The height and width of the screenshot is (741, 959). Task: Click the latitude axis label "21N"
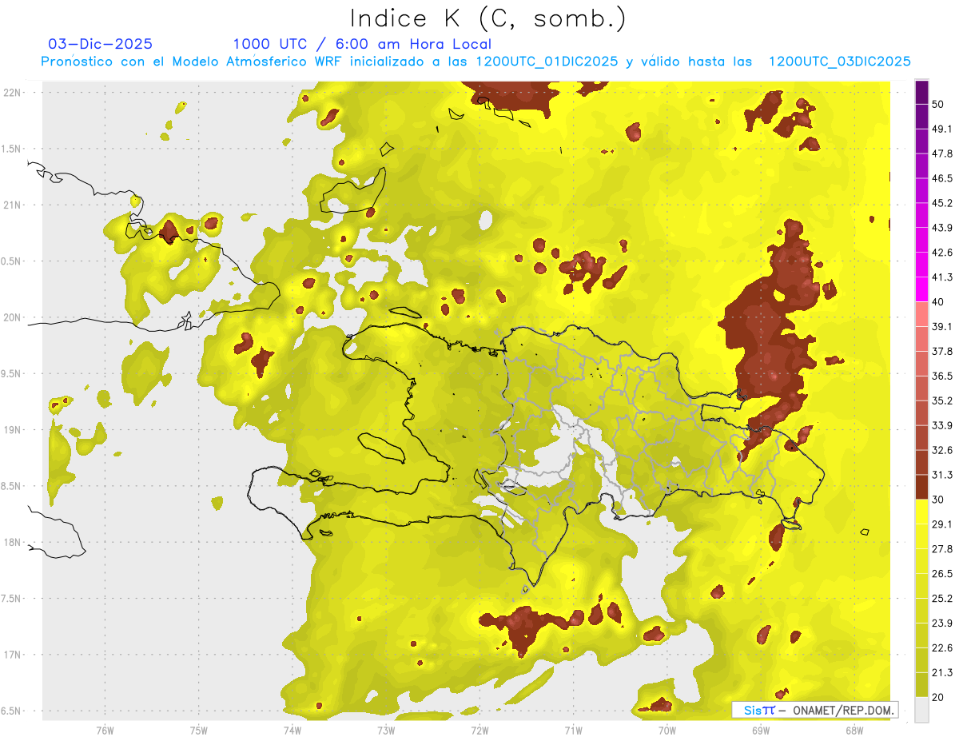tap(12, 205)
